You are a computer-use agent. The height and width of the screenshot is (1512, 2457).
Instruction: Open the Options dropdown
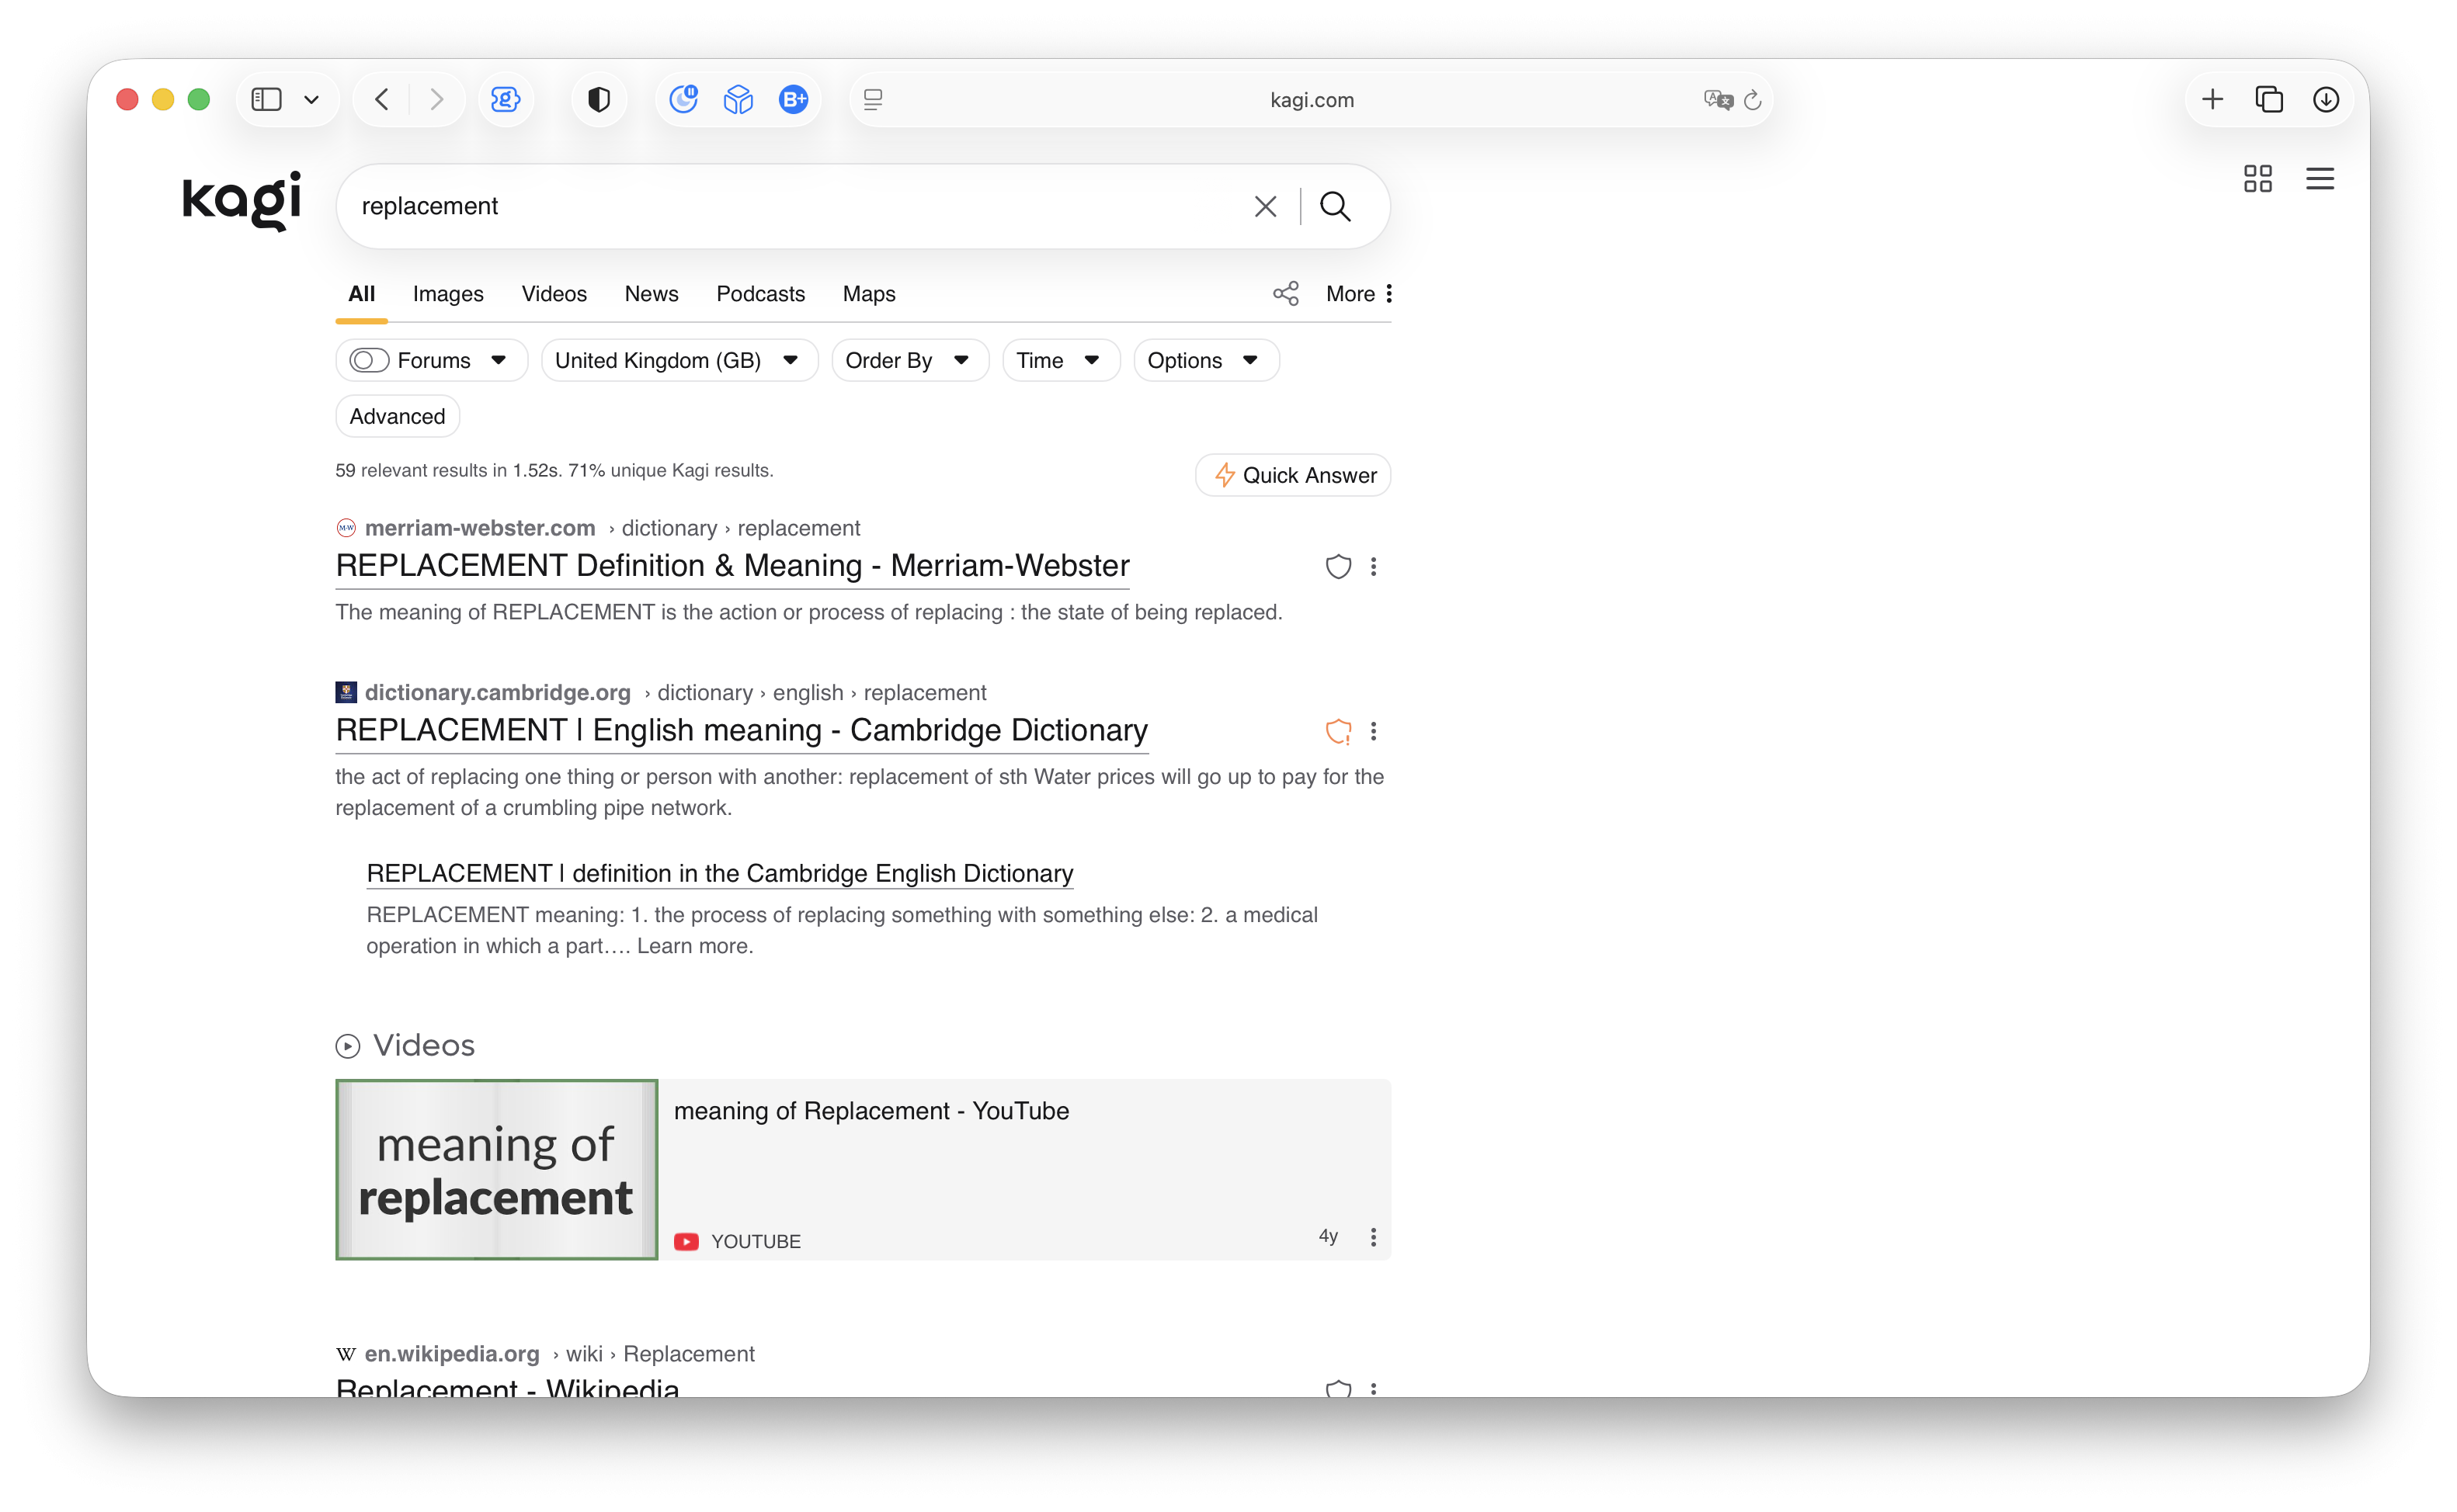click(x=1205, y=360)
